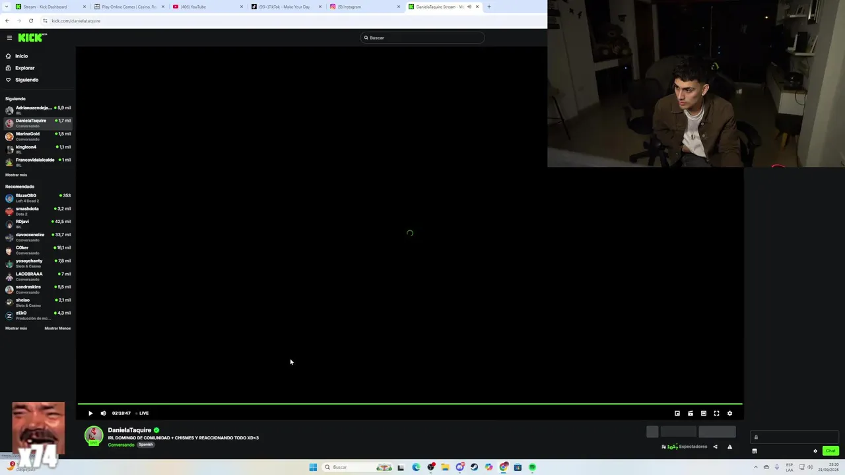This screenshot has width=845, height=475.
Task: Open Francovidalalcalde channel
Action: 38,162
